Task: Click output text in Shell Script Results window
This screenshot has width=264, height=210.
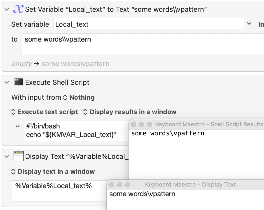Action: pos(168,133)
